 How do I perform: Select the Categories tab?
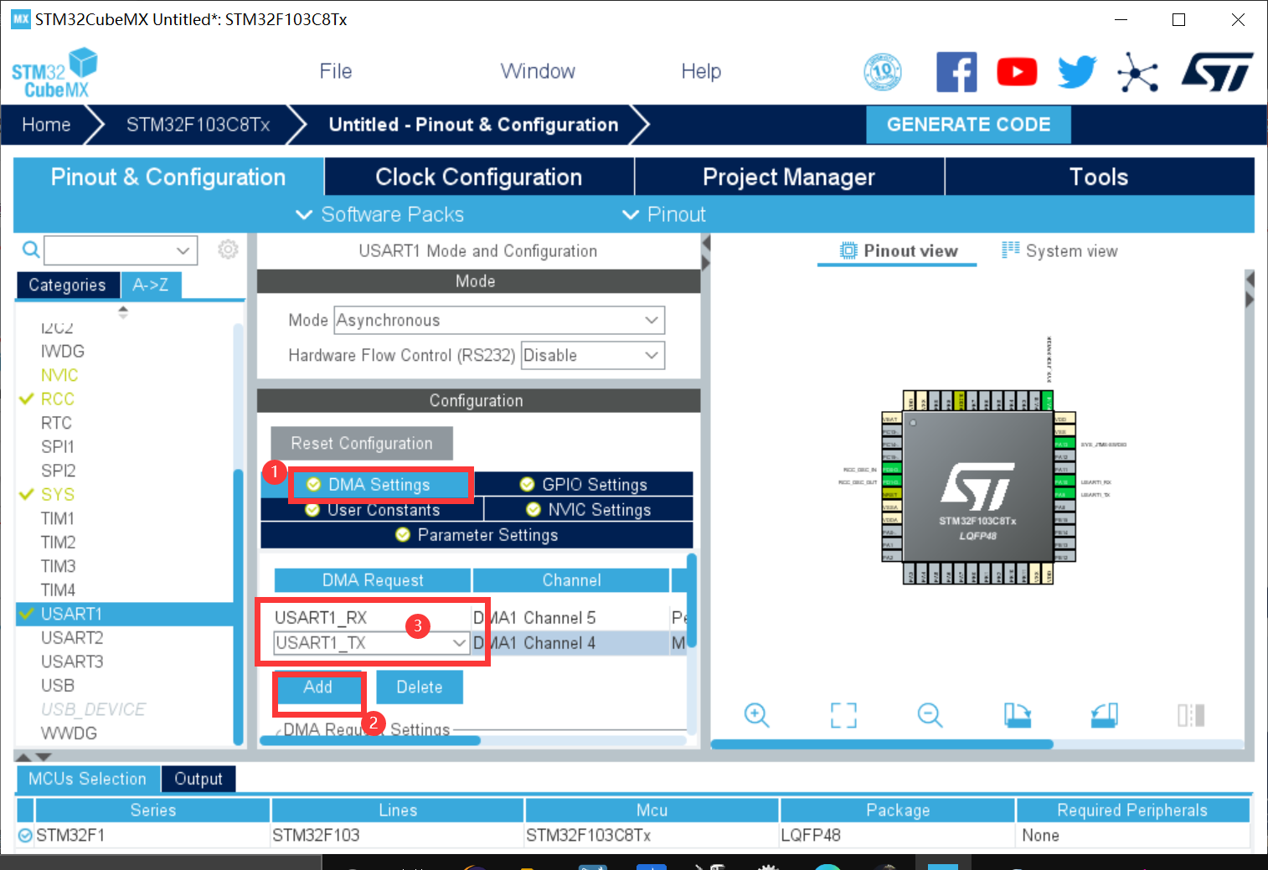[68, 285]
